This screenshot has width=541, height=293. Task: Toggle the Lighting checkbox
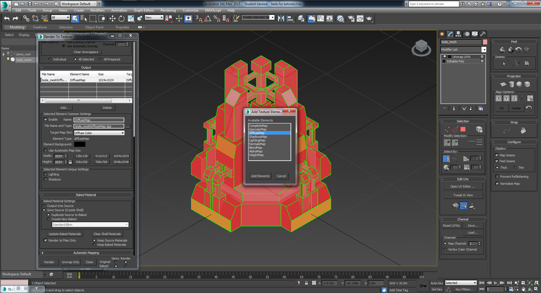tap(46, 174)
